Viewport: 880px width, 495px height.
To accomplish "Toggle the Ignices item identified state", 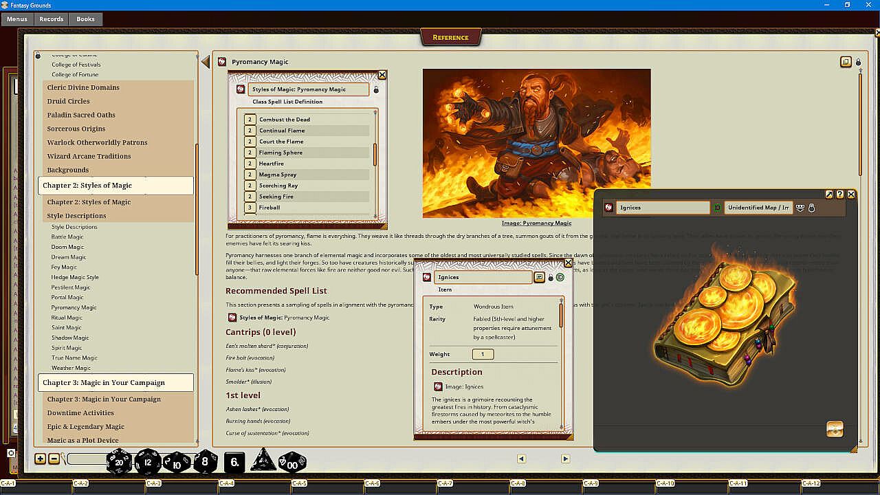I will tap(560, 277).
